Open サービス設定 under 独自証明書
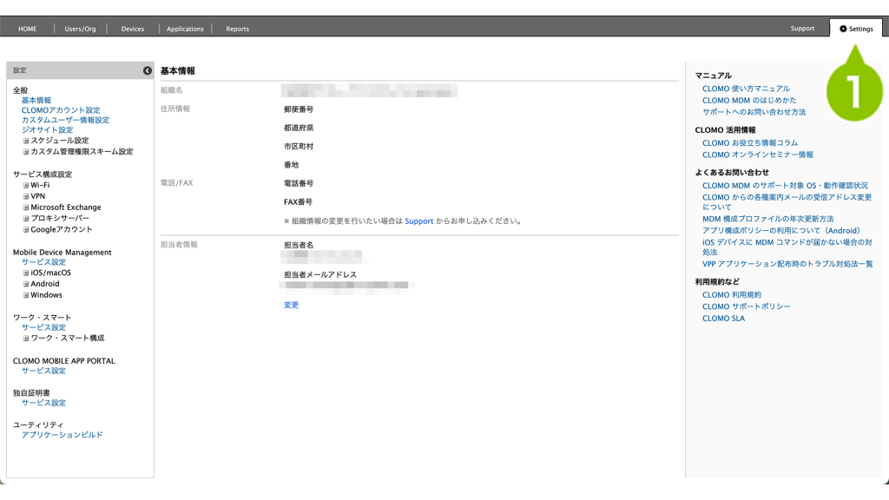This screenshot has width=889, height=500. [43, 403]
